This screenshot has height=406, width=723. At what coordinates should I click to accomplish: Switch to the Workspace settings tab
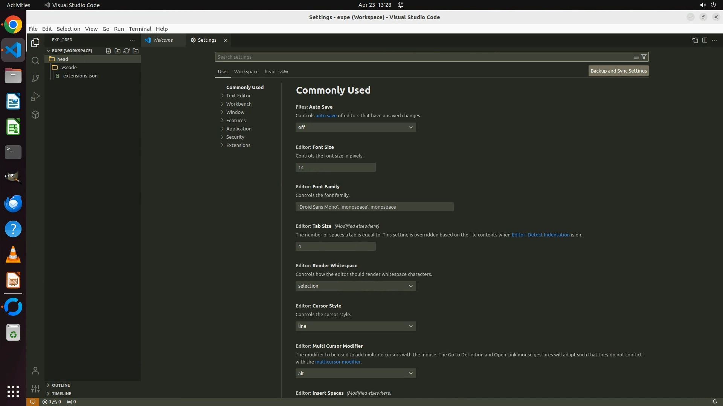click(x=246, y=71)
